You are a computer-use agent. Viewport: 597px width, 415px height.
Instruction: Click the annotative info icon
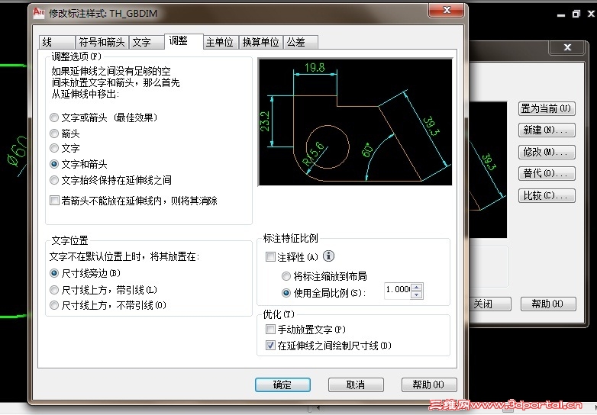pos(328,256)
